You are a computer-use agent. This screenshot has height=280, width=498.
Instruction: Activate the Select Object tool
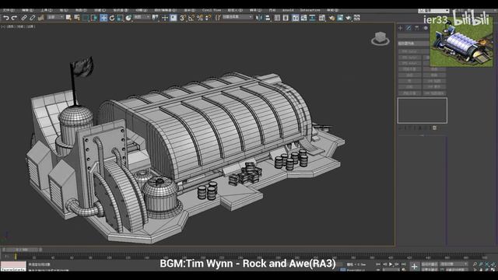(68, 18)
